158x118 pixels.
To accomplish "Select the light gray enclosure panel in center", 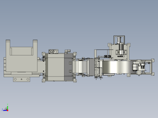I will click(x=56, y=67).
